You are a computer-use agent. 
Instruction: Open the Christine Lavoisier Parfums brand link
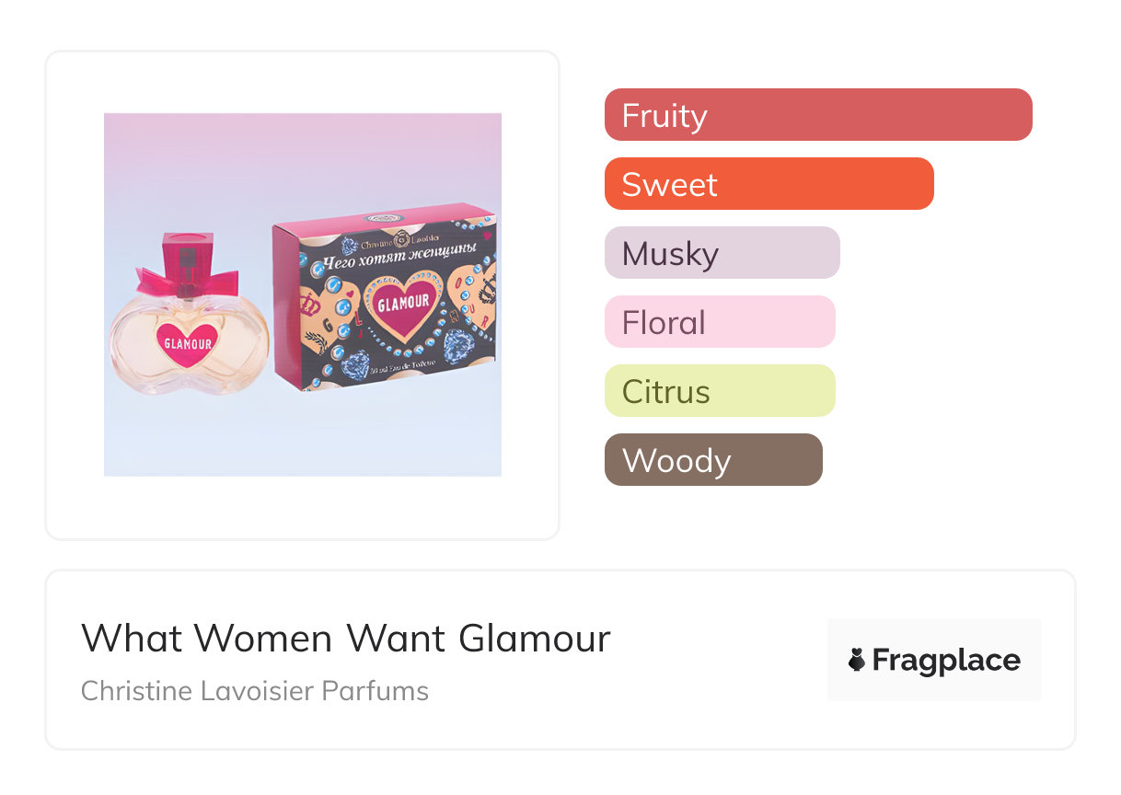click(x=255, y=691)
